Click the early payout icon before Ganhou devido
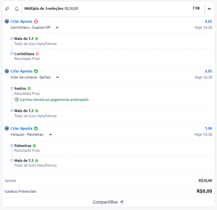Viewport: 217px width, 210px height. pyautogui.click(x=17, y=100)
